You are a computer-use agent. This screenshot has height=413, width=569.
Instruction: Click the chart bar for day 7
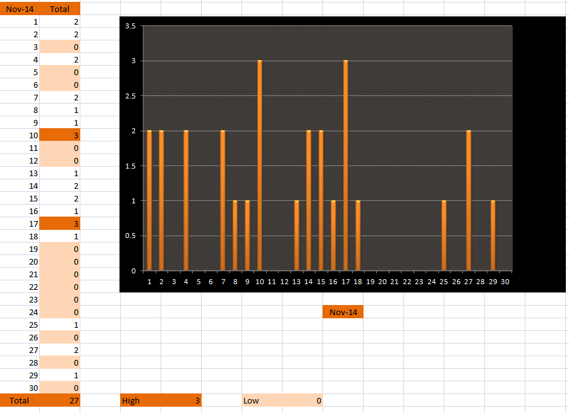(x=223, y=201)
